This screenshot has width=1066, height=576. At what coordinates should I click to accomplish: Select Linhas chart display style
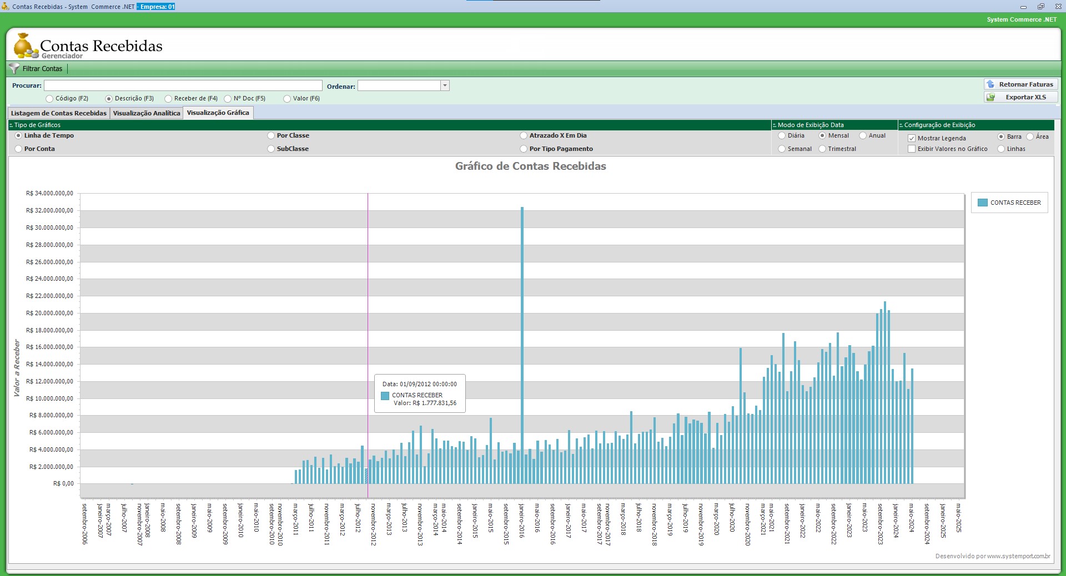tap(1001, 149)
